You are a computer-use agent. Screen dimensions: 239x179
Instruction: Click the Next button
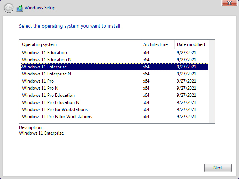click(x=218, y=168)
